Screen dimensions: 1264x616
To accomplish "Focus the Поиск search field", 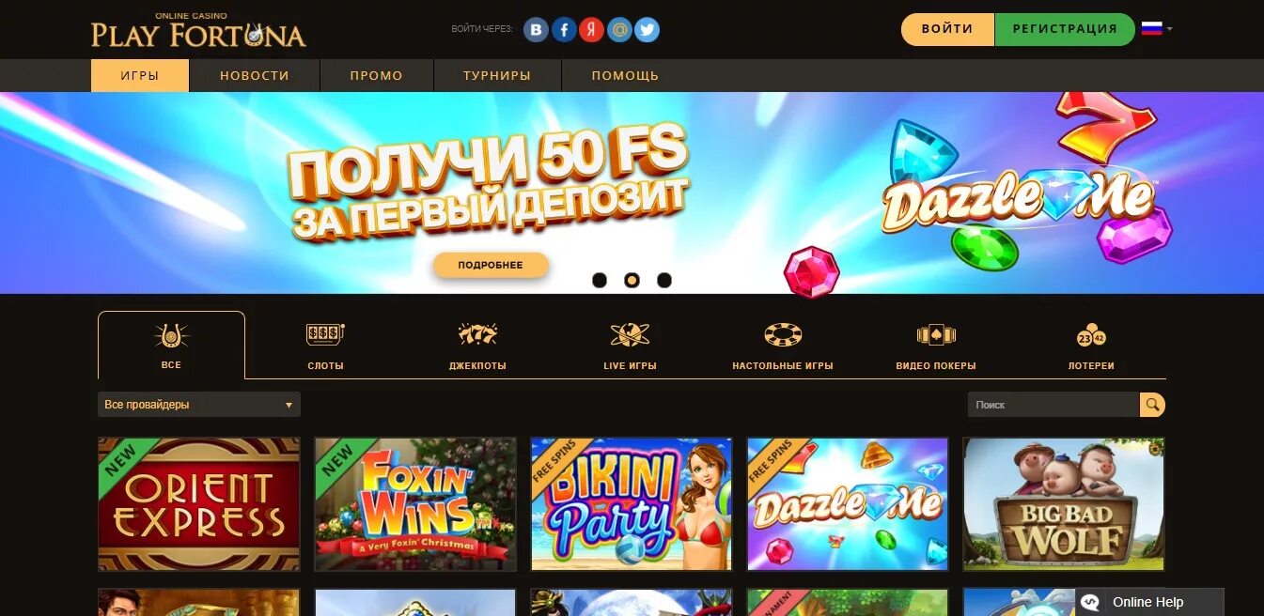I will pos(1053,405).
